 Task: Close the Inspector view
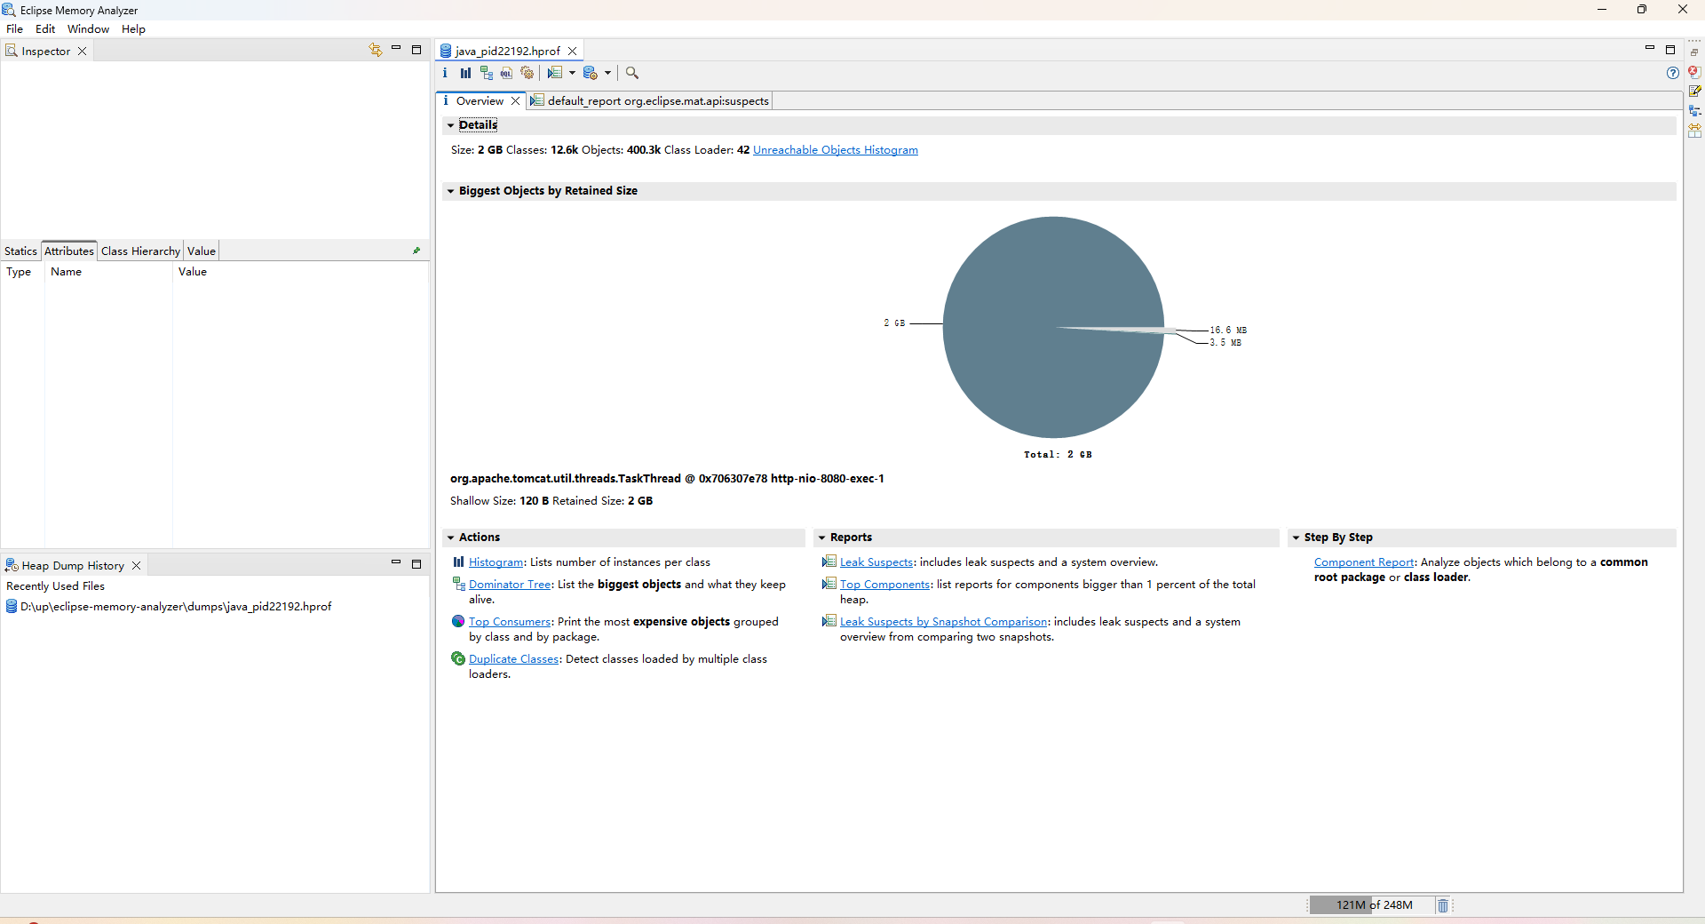tap(83, 52)
